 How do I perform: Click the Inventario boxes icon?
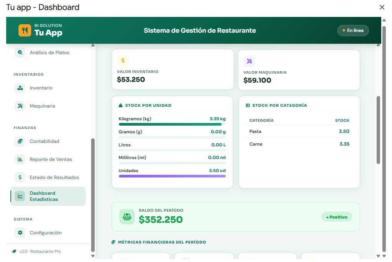point(20,88)
